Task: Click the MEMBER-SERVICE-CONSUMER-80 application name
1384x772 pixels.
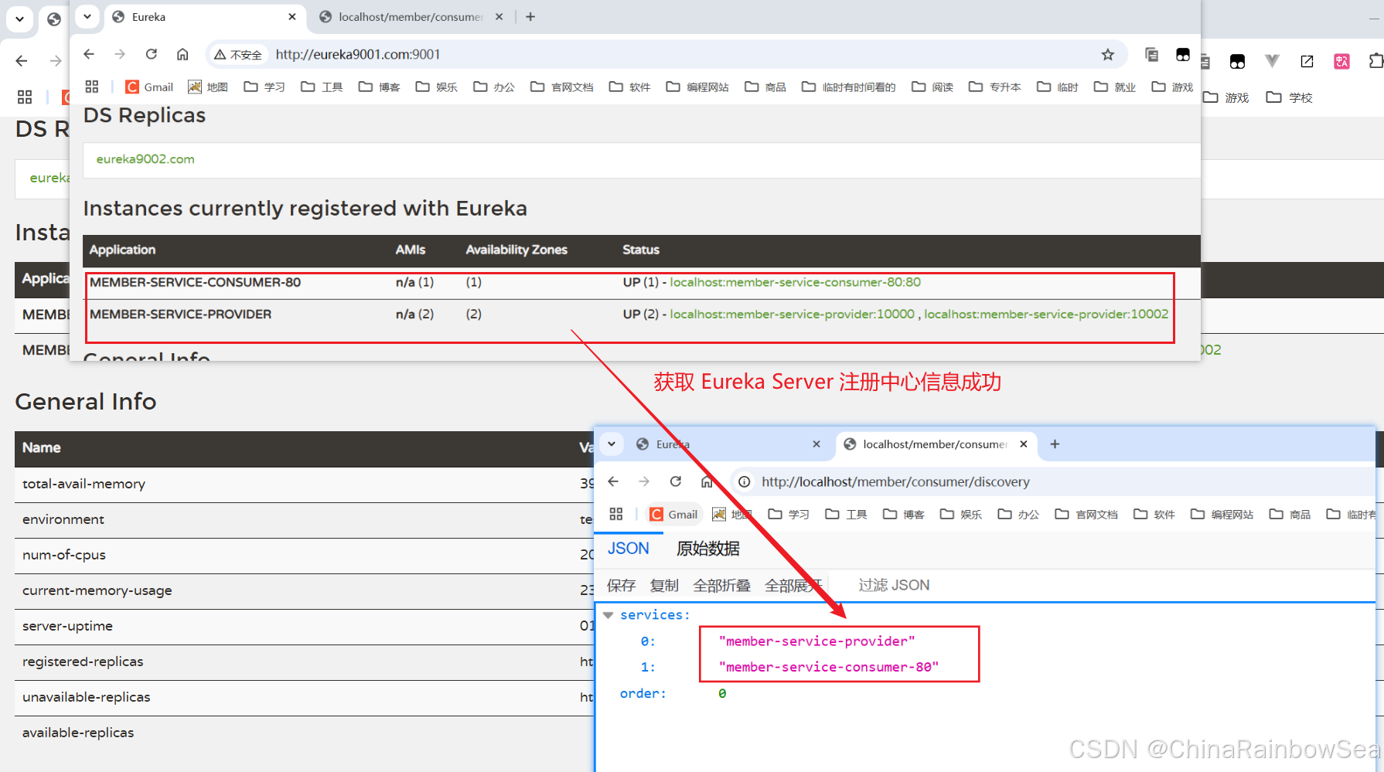Action: (x=195, y=282)
